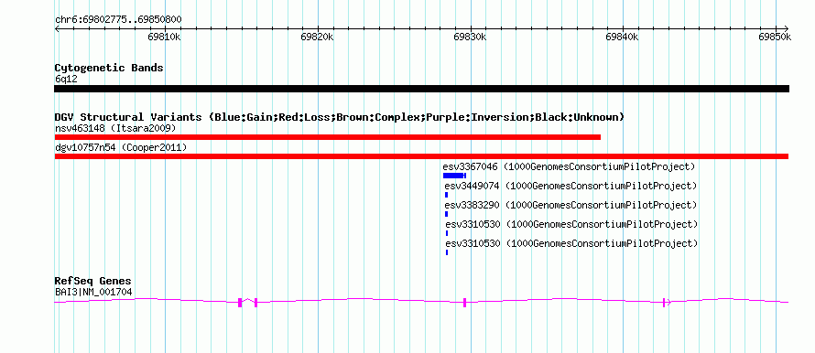Click the BAI3 exon nearest the 69830k mark
The width and height of the screenshot is (815, 353).
[464, 303]
